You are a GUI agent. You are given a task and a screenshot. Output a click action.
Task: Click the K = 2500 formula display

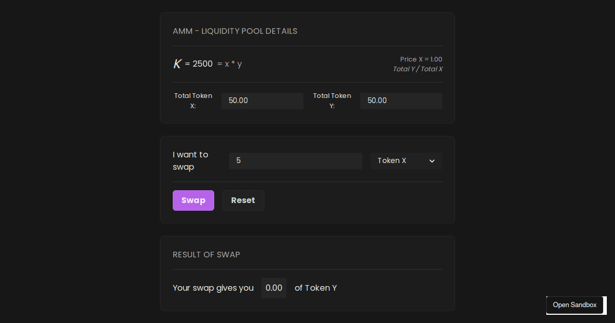click(192, 63)
